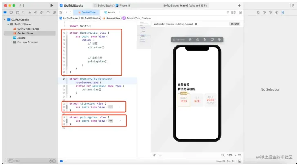Image resolution: width=298 pixels, height=165 pixels.
Task: Switch to the Assets editor tab
Action: coord(110,13)
